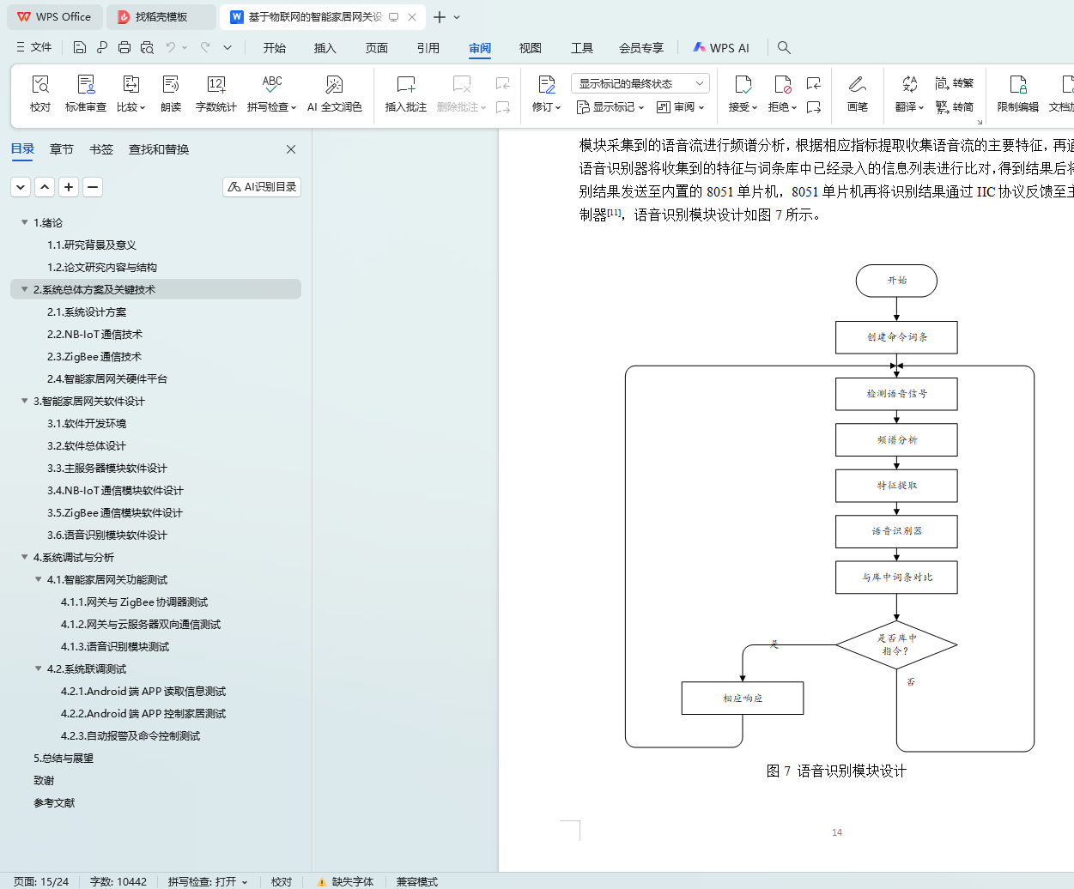This screenshot has width=1074, height=889.
Task: Switch to the 找稻壳模板 window tab
Action: pos(161,17)
